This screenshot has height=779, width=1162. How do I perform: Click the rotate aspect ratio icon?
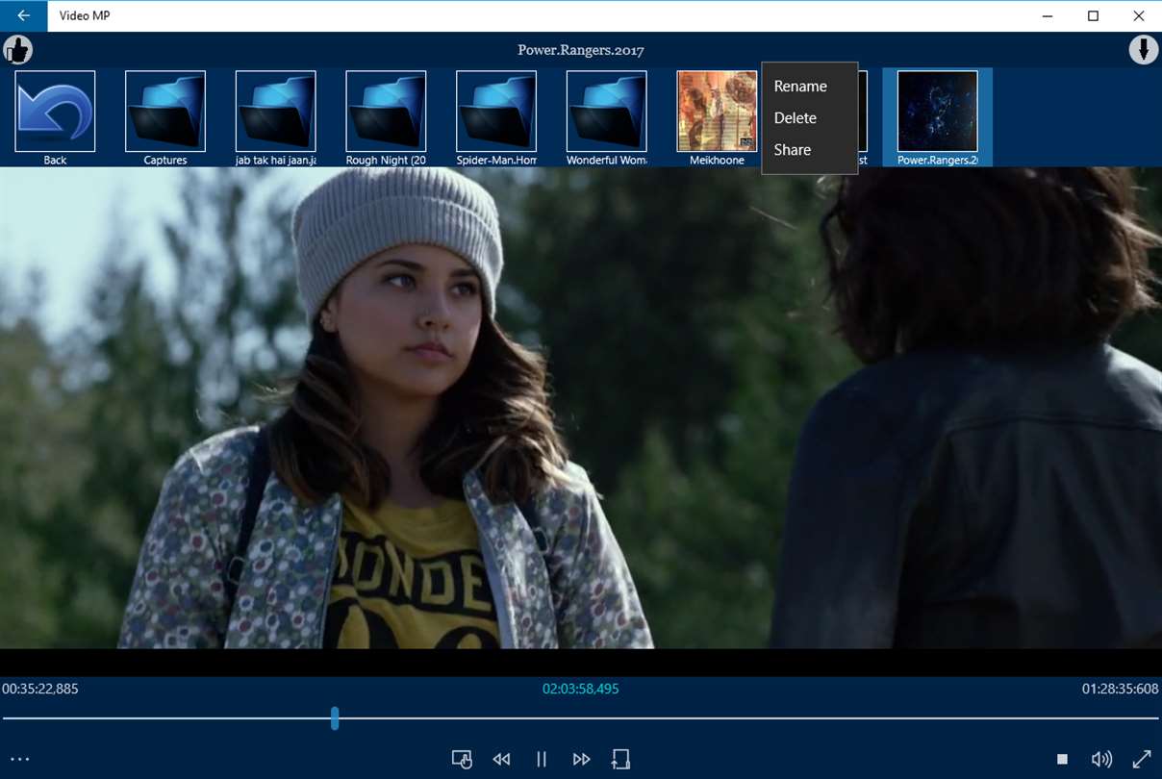tap(620, 759)
